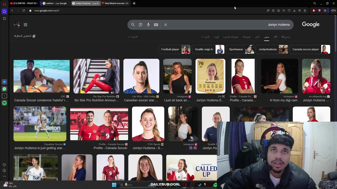Open the CBC Canada Soccer condemns image
337x189 pixels.
click(42, 76)
